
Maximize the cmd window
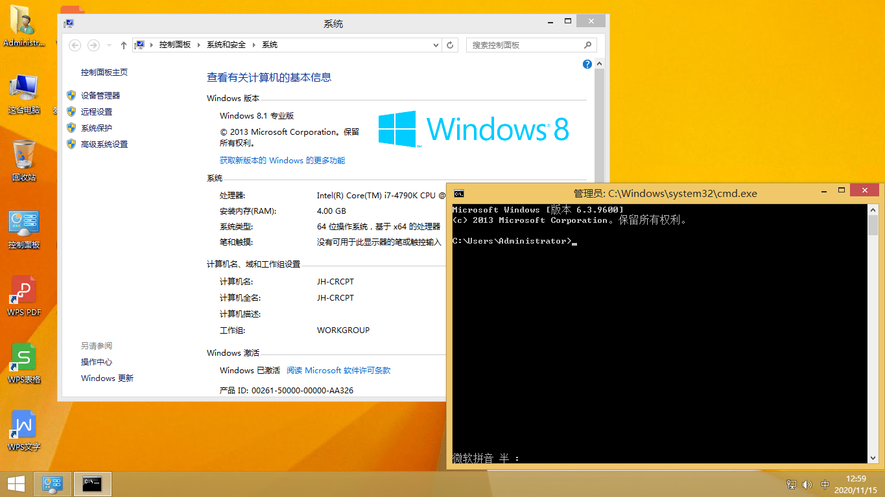842,191
